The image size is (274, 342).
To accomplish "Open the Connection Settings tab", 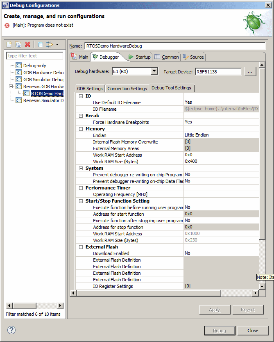I will click(x=127, y=89).
